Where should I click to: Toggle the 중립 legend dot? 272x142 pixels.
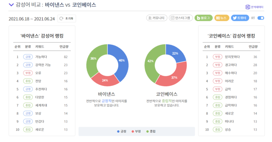point(147,132)
